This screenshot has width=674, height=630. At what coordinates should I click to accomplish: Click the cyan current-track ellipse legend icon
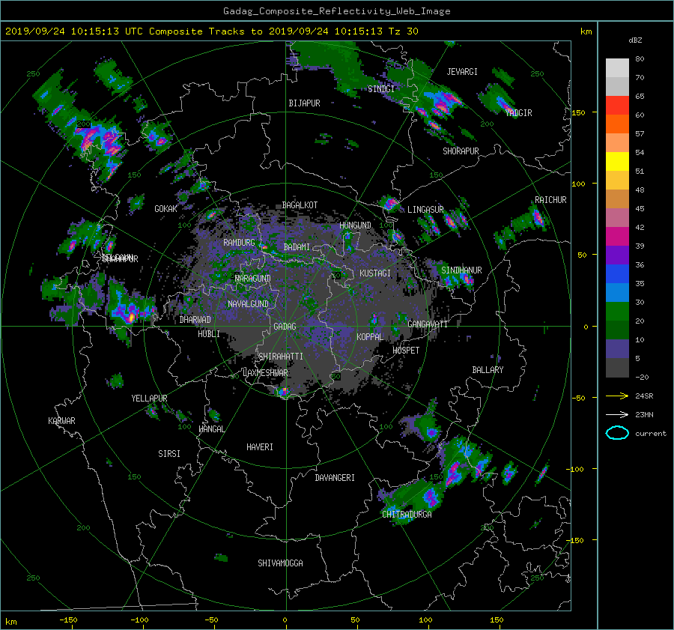[x=617, y=433]
